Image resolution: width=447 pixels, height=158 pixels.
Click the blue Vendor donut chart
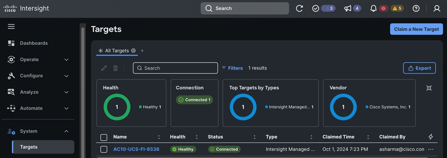click(343, 107)
